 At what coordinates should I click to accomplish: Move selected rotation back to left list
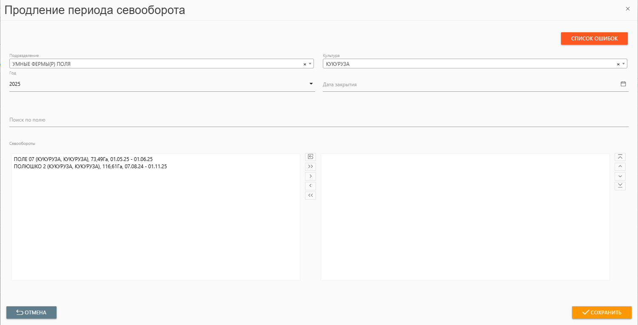(x=310, y=186)
